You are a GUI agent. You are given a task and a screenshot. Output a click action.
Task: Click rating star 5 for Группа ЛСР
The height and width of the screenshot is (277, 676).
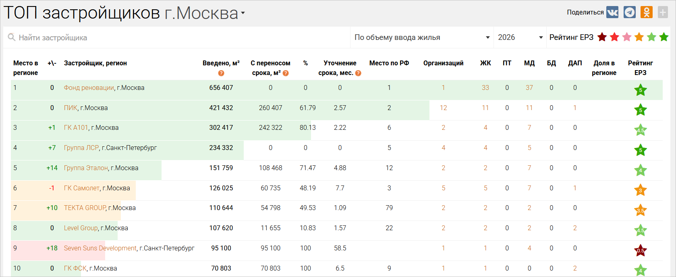point(640,150)
